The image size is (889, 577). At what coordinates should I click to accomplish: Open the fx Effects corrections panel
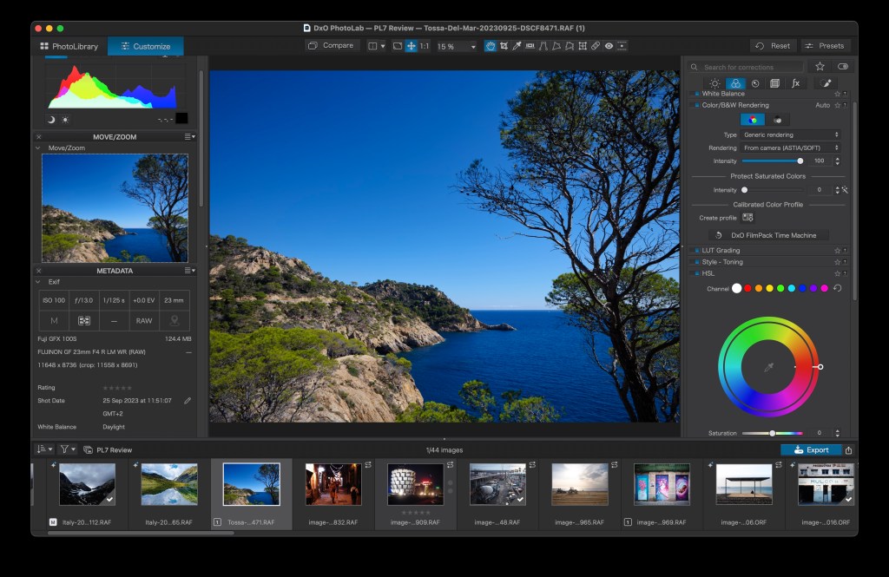click(796, 84)
